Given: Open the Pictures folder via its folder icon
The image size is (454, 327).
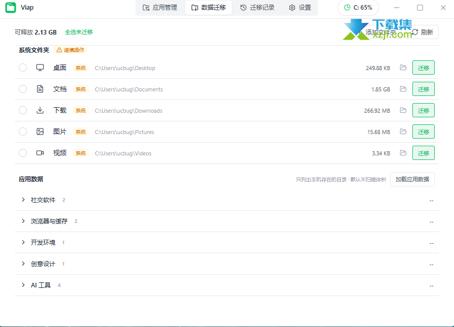Looking at the screenshot, I should pyautogui.click(x=403, y=132).
